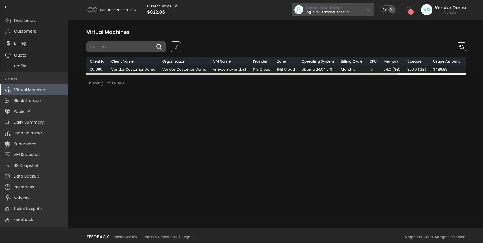This screenshot has width=483, height=243.
Task: Sort by Usage Amount column header
Action: pos(446,61)
